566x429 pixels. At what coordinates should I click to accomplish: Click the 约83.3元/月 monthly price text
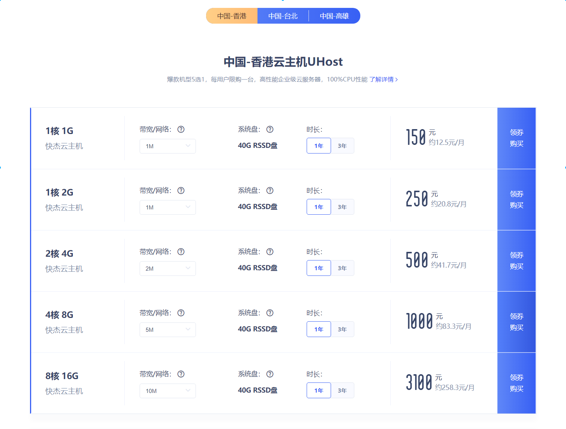pyautogui.click(x=454, y=327)
